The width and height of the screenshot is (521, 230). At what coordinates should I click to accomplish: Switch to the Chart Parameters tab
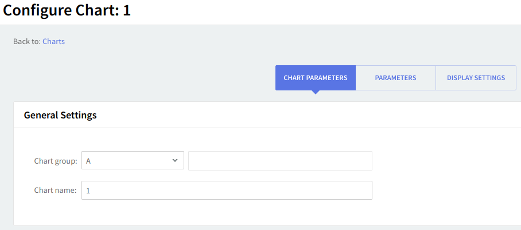click(x=315, y=78)
